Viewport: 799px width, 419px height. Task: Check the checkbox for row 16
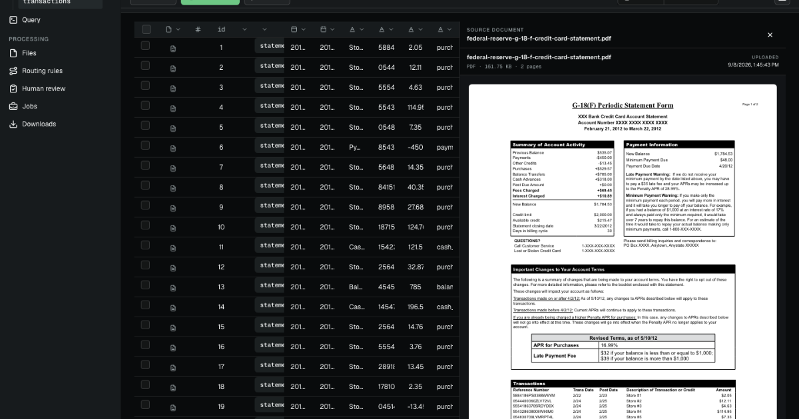[145, 345]
